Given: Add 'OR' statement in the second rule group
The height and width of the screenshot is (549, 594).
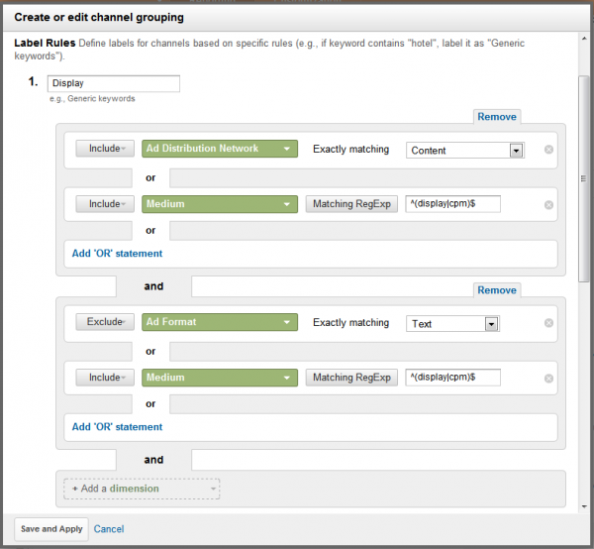Looking at the screenshot, I should [117, 427].
